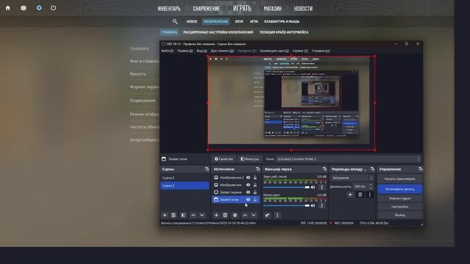Remove selected scene with trash icon
470x264 pixels.
173,215
